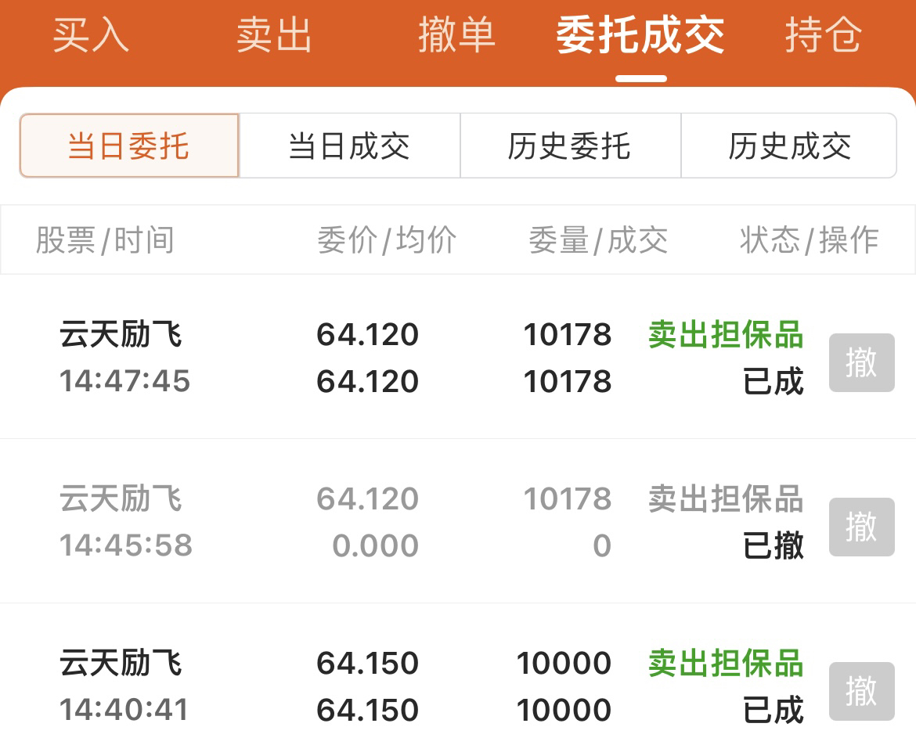Click green 卖出担保品 label in 14:40:41 row
Screen dimensions: 916x745
point(726,664)
